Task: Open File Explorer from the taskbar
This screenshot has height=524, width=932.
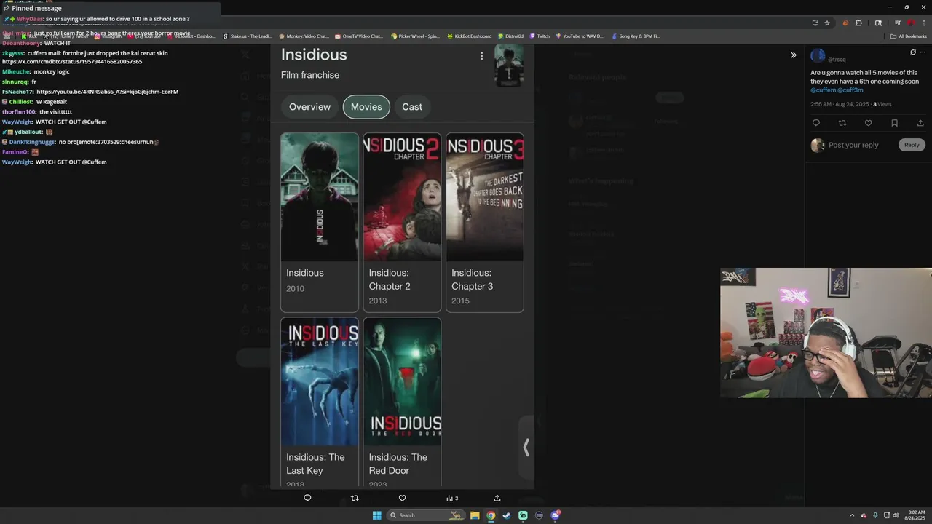Action: click(x=475, y=515)
